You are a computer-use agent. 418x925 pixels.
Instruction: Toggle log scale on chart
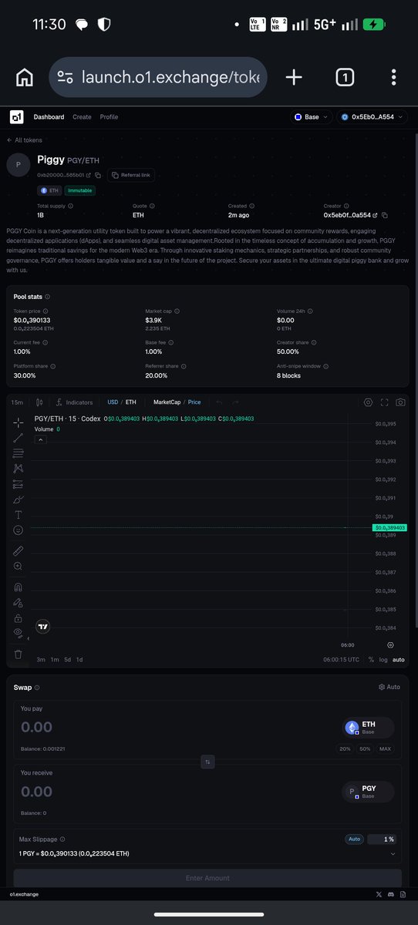tap(383, 660)
